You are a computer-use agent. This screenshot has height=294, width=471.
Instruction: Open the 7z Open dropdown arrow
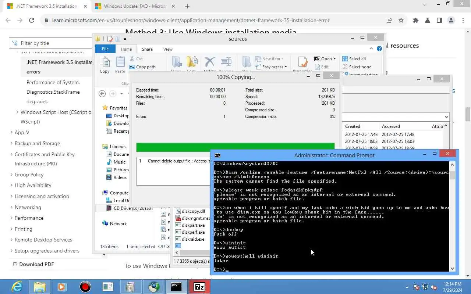[x=334, y=59]
